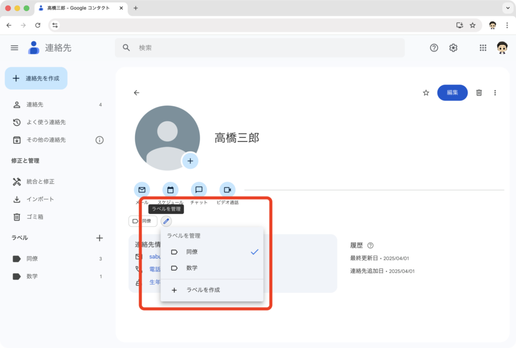The width and height of the screenshot is (516, 348).
Task: Click the blue 編集 button
Action: [x=452, y=93]
